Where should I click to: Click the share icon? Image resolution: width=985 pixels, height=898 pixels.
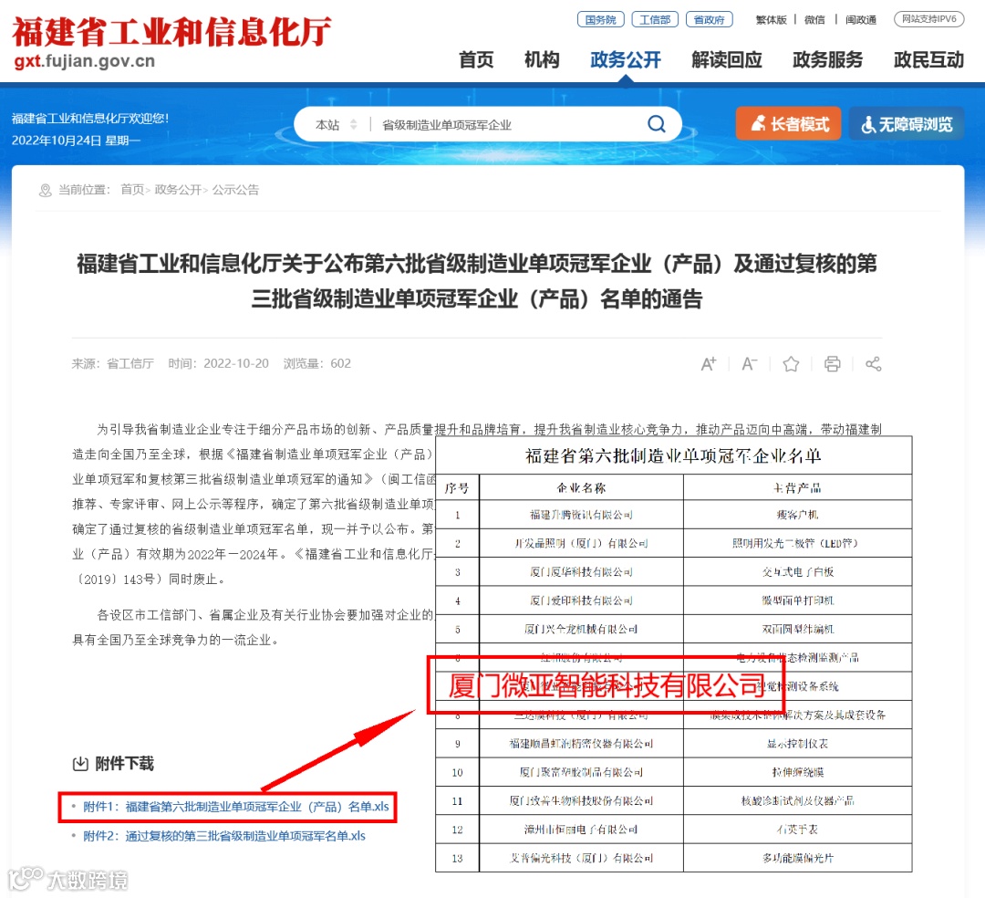coord(873,364)
